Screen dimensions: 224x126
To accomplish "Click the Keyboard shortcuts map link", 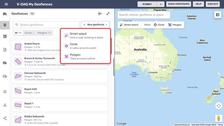I will [182, 125].
